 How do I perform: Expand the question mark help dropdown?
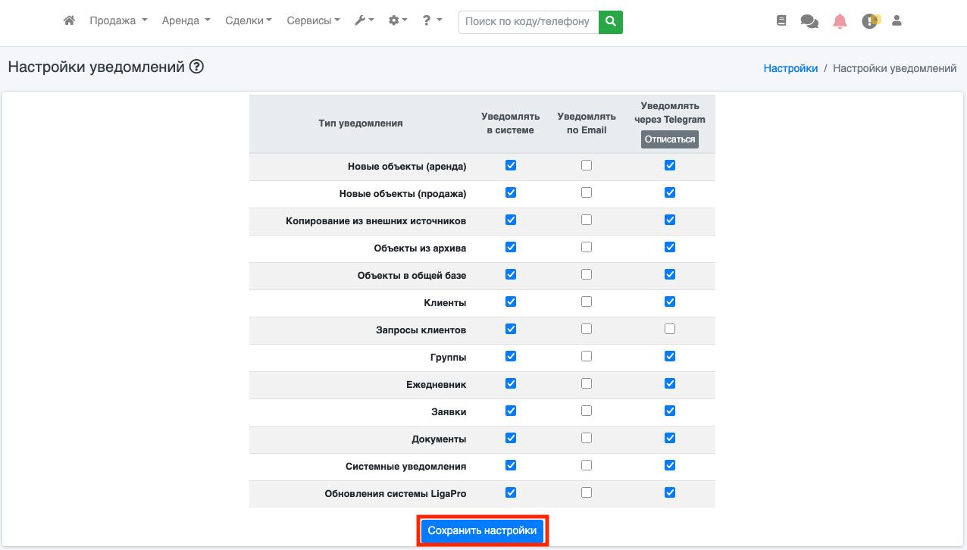pos(432,21)
